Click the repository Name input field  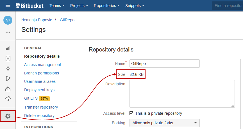164,64
